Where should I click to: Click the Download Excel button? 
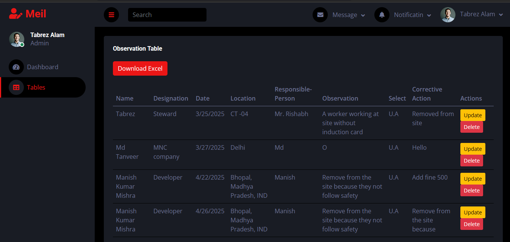point(140,68)
